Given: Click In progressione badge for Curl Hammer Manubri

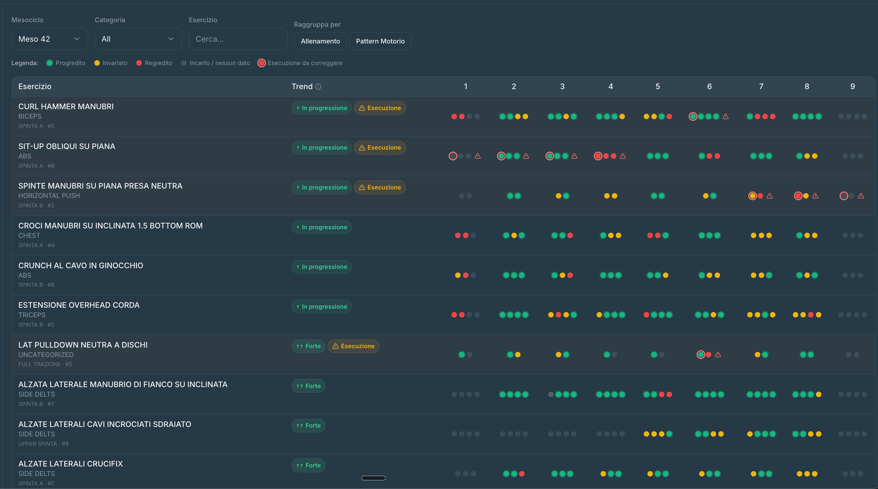Looking at the screenshot, I should [322, 108].
